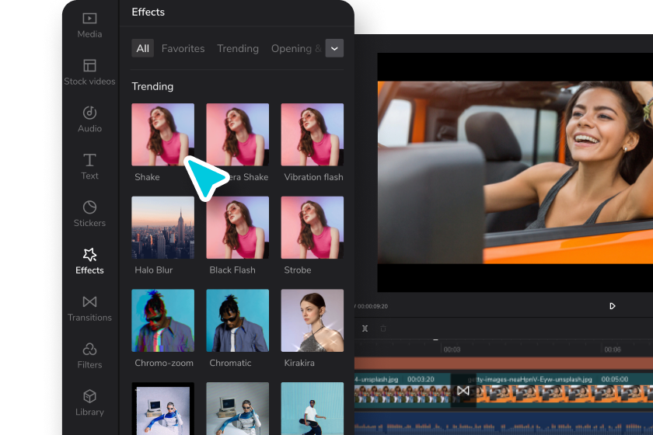Select the Chromo-zoom effect

(x=162, y=321)
